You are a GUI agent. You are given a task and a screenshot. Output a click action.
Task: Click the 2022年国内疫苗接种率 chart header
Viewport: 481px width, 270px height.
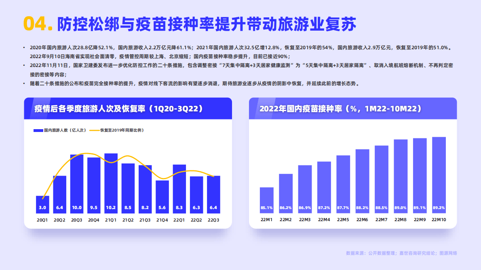click(x=340, y=108)
